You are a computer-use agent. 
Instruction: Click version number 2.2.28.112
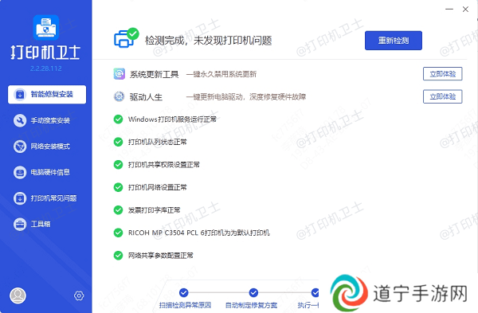[x=45, y=68]
